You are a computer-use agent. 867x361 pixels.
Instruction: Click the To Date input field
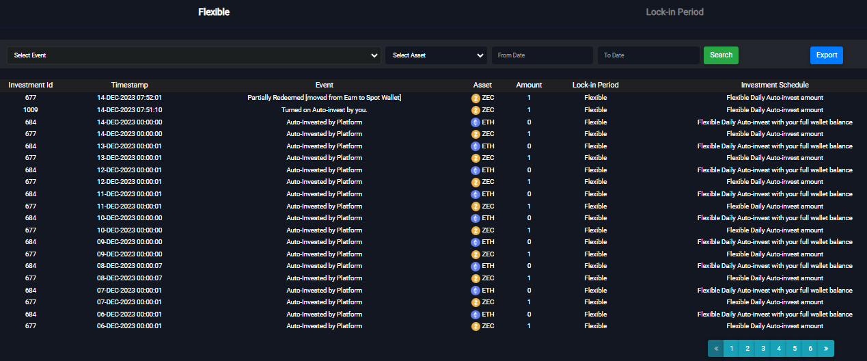(648, 55)
